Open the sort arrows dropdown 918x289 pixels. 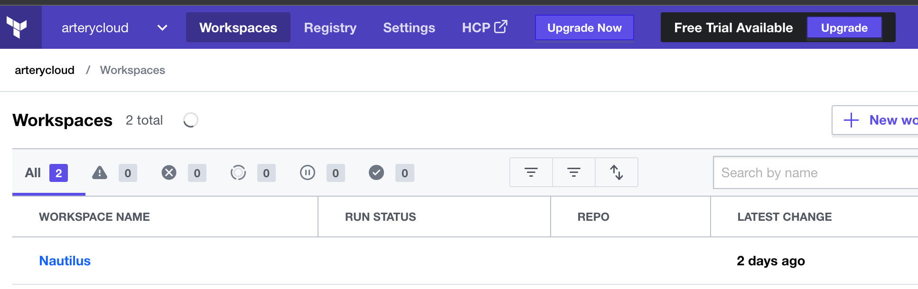click(x=616, y=172)
